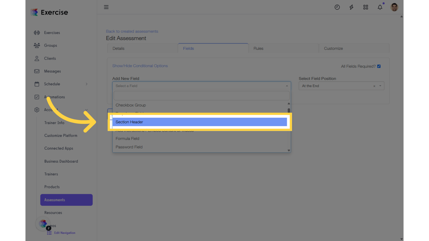Select the Groups icon in the sidebar
This screenshot has height=241, width=429.
(37, 45)
